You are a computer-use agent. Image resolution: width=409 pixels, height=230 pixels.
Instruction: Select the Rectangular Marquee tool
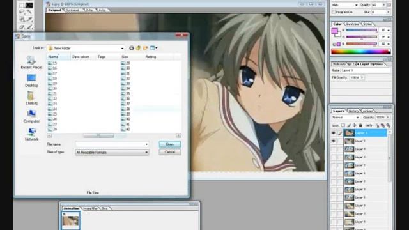(x=22, y=5)
